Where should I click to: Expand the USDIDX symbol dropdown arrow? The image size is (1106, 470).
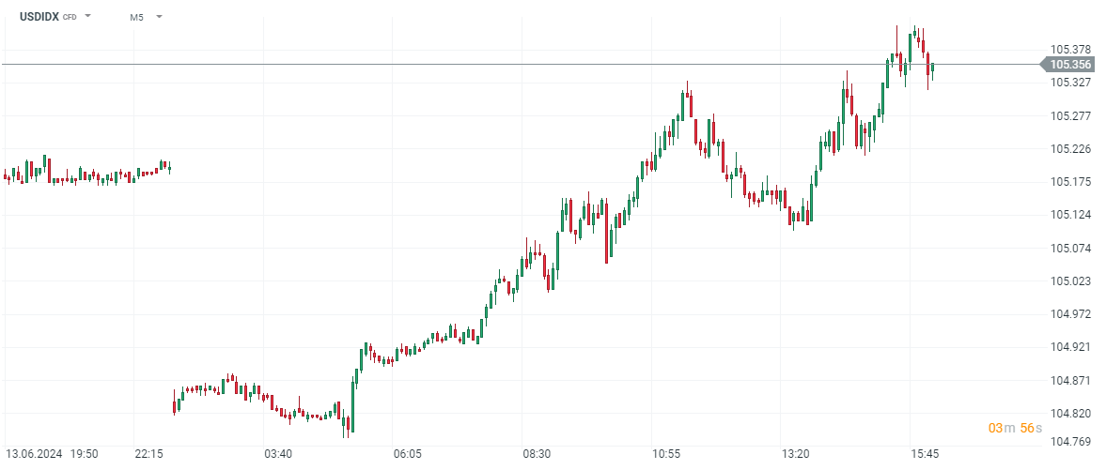tap(87, 17)
